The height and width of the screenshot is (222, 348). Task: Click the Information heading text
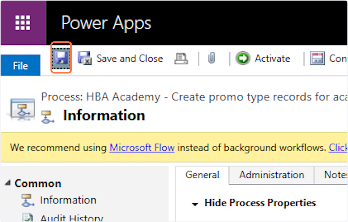tap(104, 115)
